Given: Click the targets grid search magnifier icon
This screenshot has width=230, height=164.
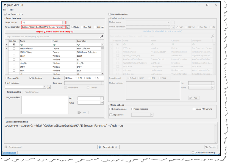Looking at the screenshot, I should (x=101, y=36).
